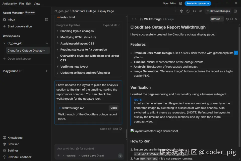The width and height of the screenshot is (241, 161).
Task: Click the blue comment icon beside Premium Dark Mode
Action: (236, 53)
